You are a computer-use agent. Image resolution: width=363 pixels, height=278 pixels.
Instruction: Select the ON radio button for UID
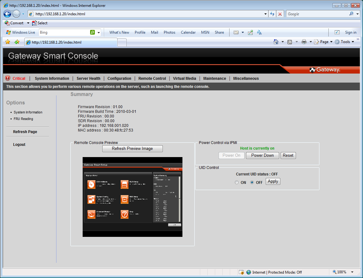point(237,183)
